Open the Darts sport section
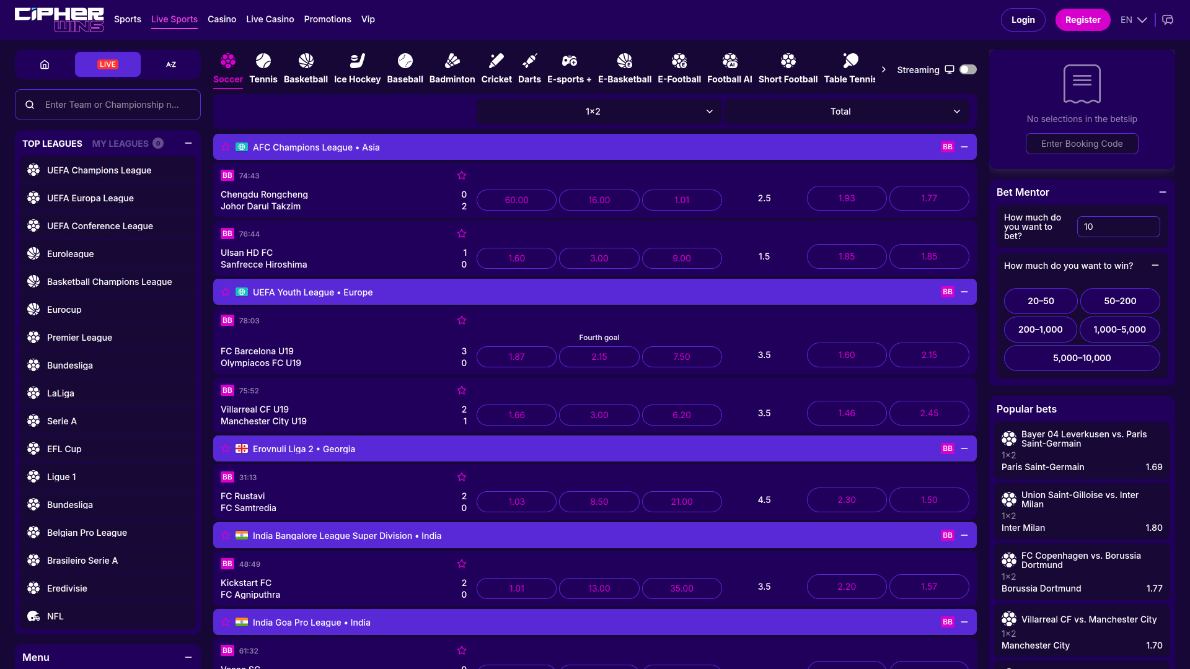This screenshot has height=669, width=1190. point(530,61)
